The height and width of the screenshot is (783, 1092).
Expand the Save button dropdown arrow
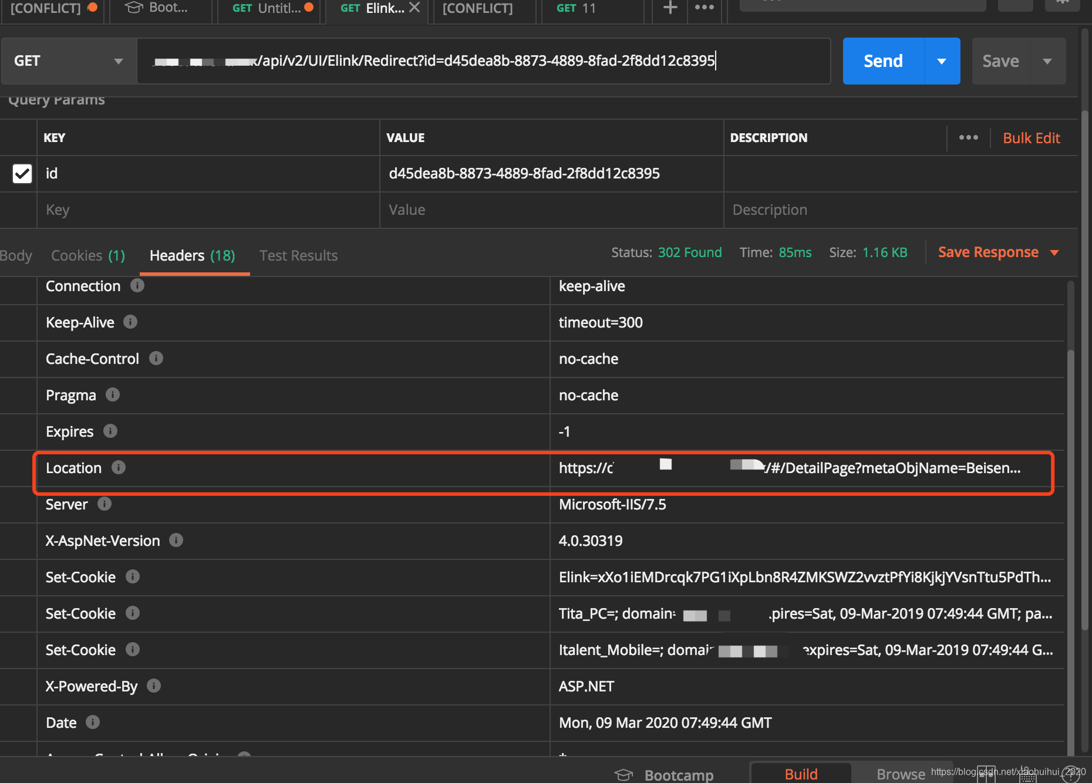1048,61
